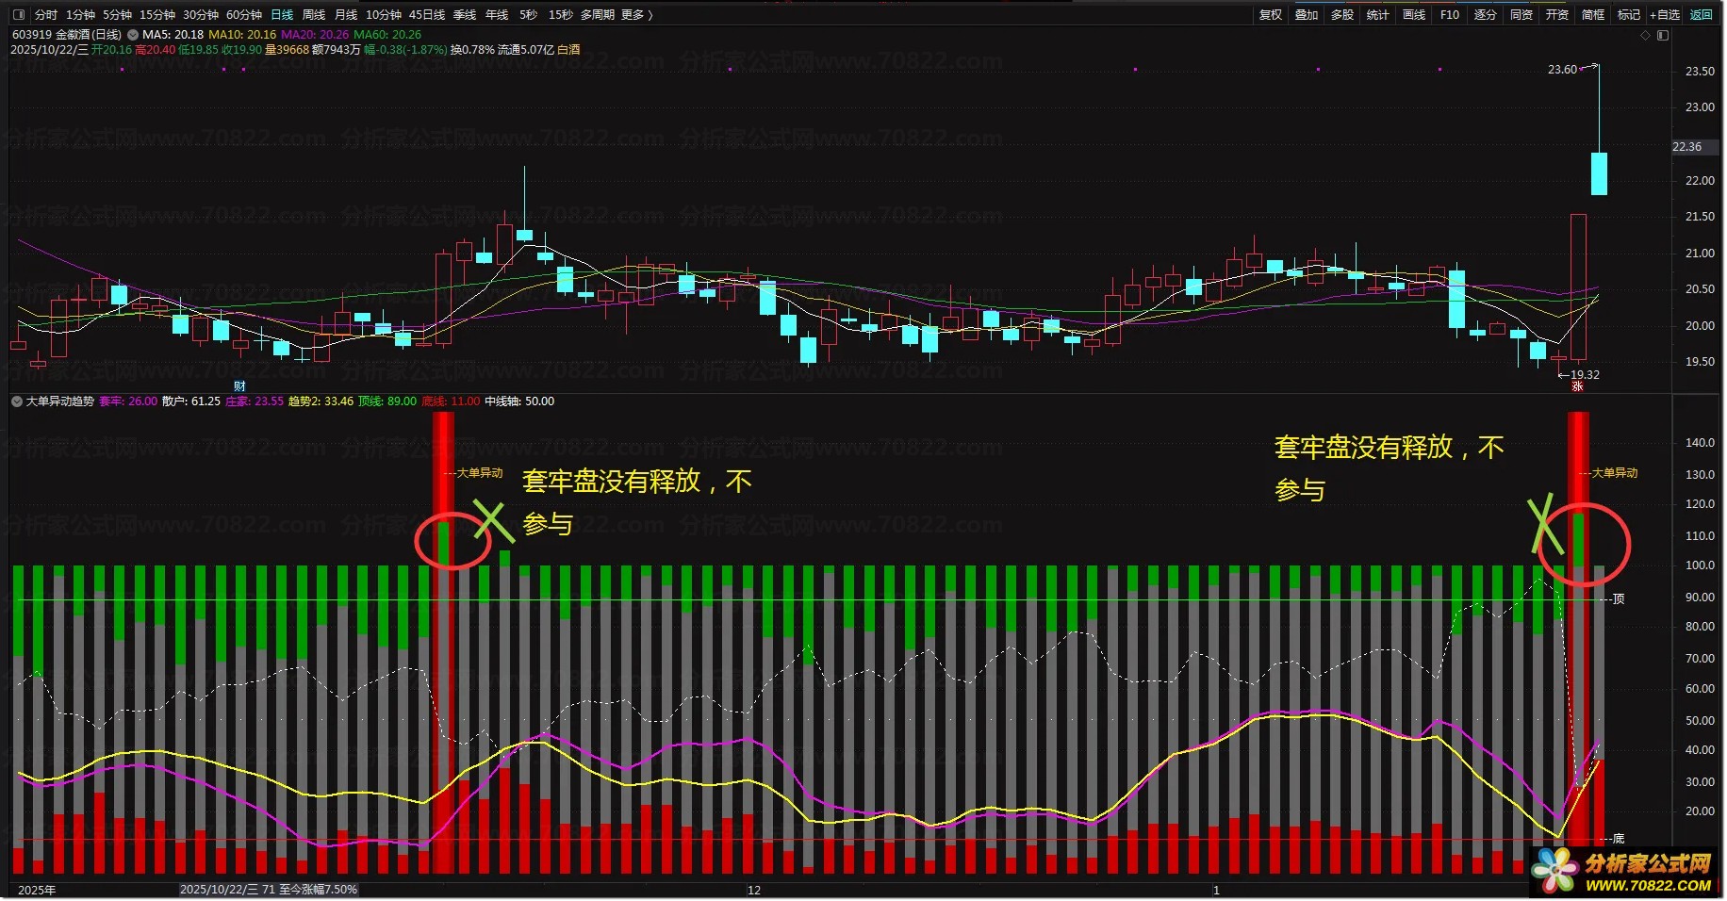Toggle the right side panel icon
Viewport: 1727px width, 901px height.
coord(1663,35)
